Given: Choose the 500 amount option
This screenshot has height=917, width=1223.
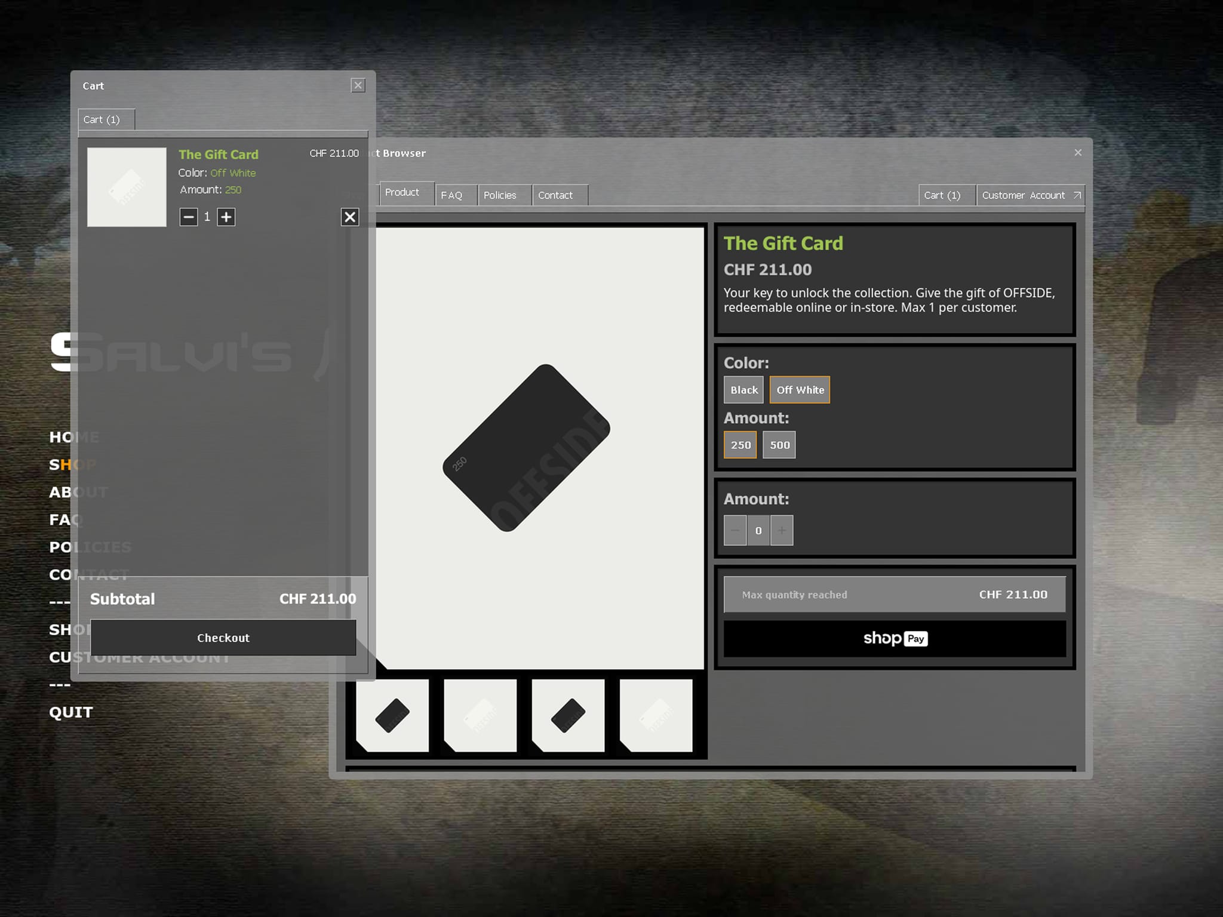Looking at the screenshot, I should coord(779,445).
